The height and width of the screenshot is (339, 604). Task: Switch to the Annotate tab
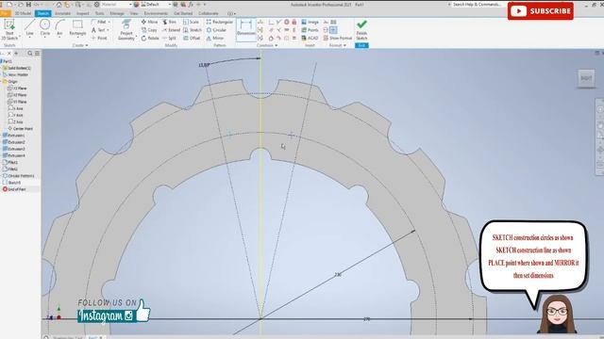[x=62, y=13]
